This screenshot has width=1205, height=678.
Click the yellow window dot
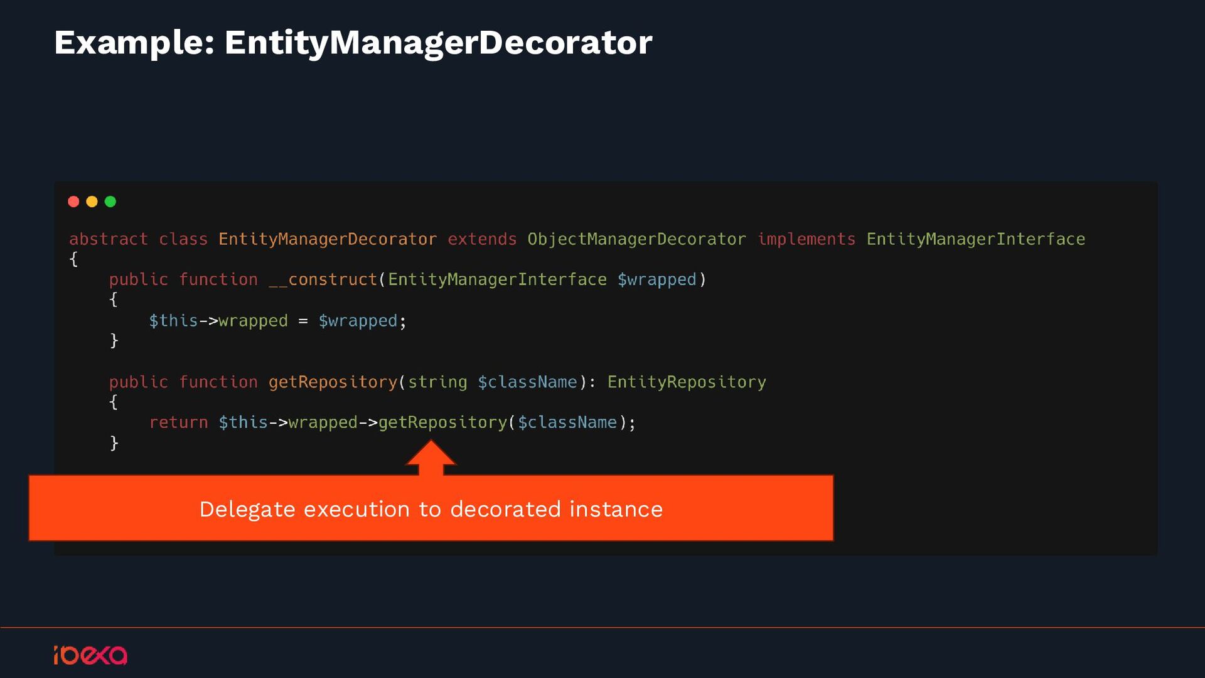(x=92, y=202)
